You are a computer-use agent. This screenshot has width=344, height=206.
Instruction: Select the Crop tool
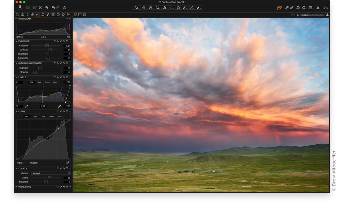tap(158, 8)
